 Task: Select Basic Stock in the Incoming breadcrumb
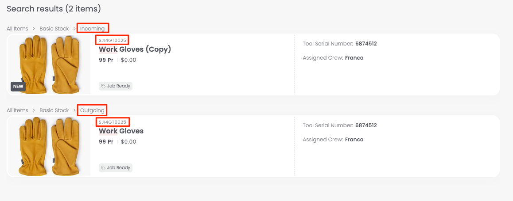click(x=54, y=29)
